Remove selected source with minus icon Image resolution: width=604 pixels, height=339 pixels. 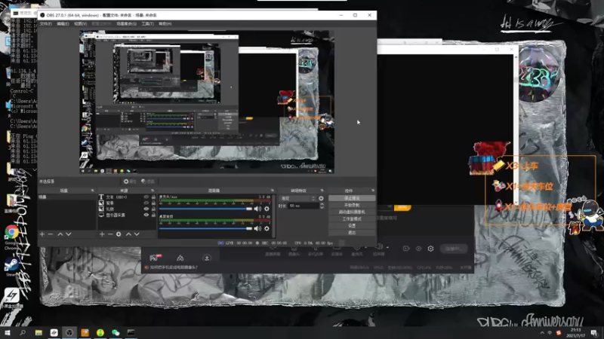[x=110, y=234]
